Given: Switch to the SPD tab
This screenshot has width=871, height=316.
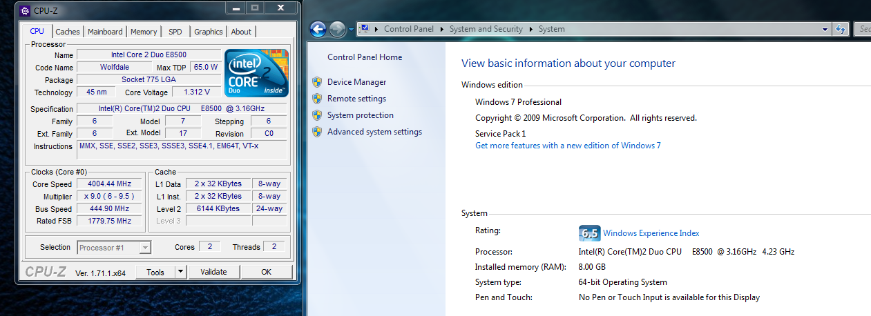Looking at the screenshot, I should click(x=175, y=32).
